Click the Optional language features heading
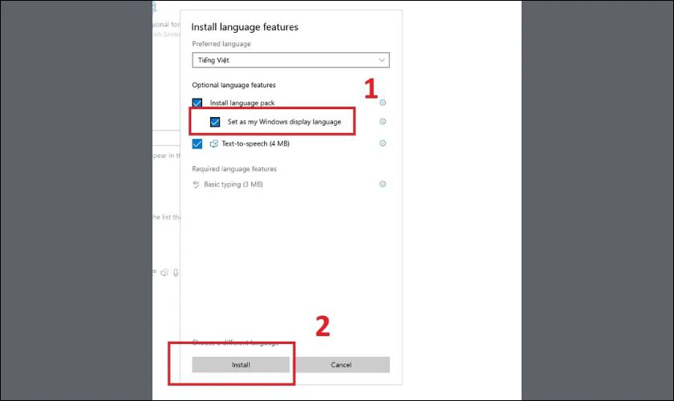The height and width of the screenshot is (401, 674). 233,85
